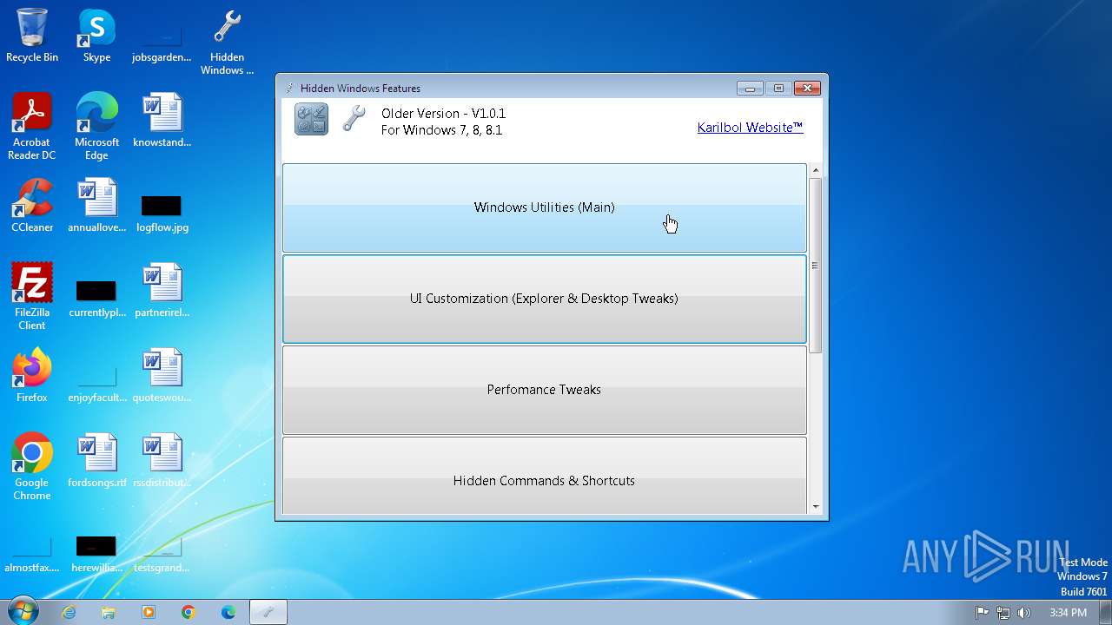Viewport: 1112px width, 625px height.
Task: Launch Edge from the taskbar
Action: pyautogui.click(x=228, y=612)
